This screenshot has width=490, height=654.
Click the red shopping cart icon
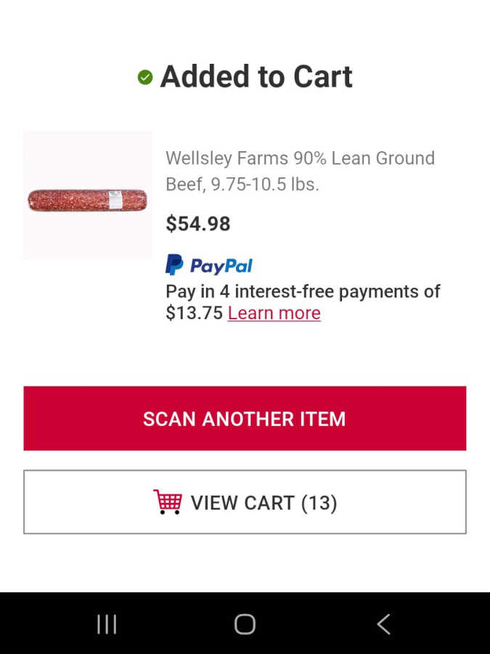168,502
